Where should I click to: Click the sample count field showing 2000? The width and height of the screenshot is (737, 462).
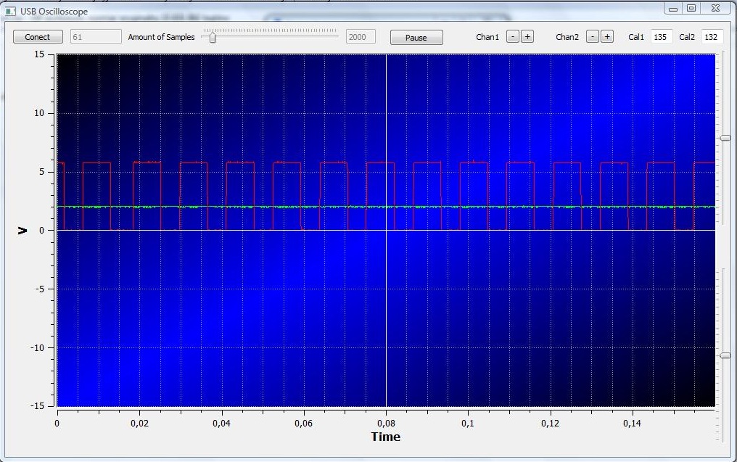coord(361,37)
